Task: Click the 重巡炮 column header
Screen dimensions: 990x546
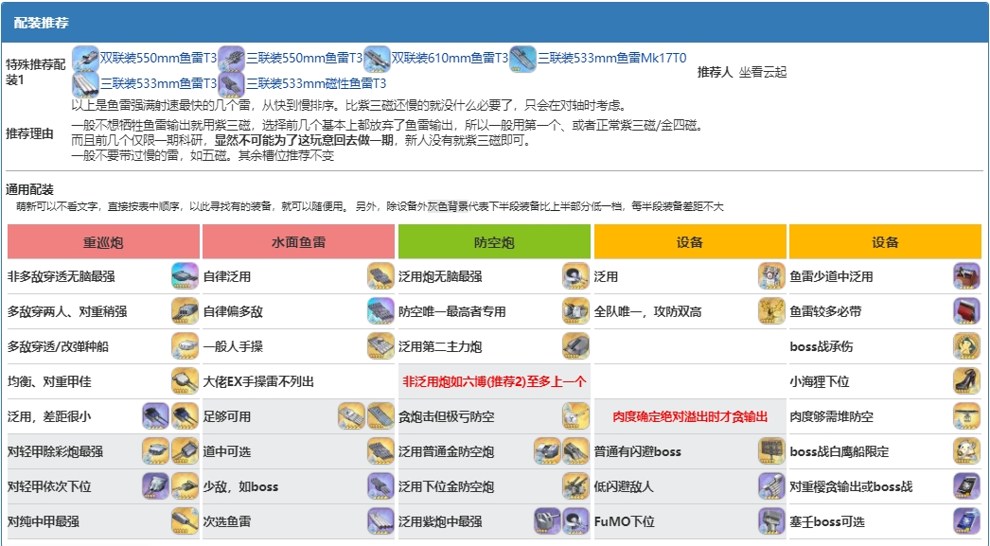Action: point(103,242)
